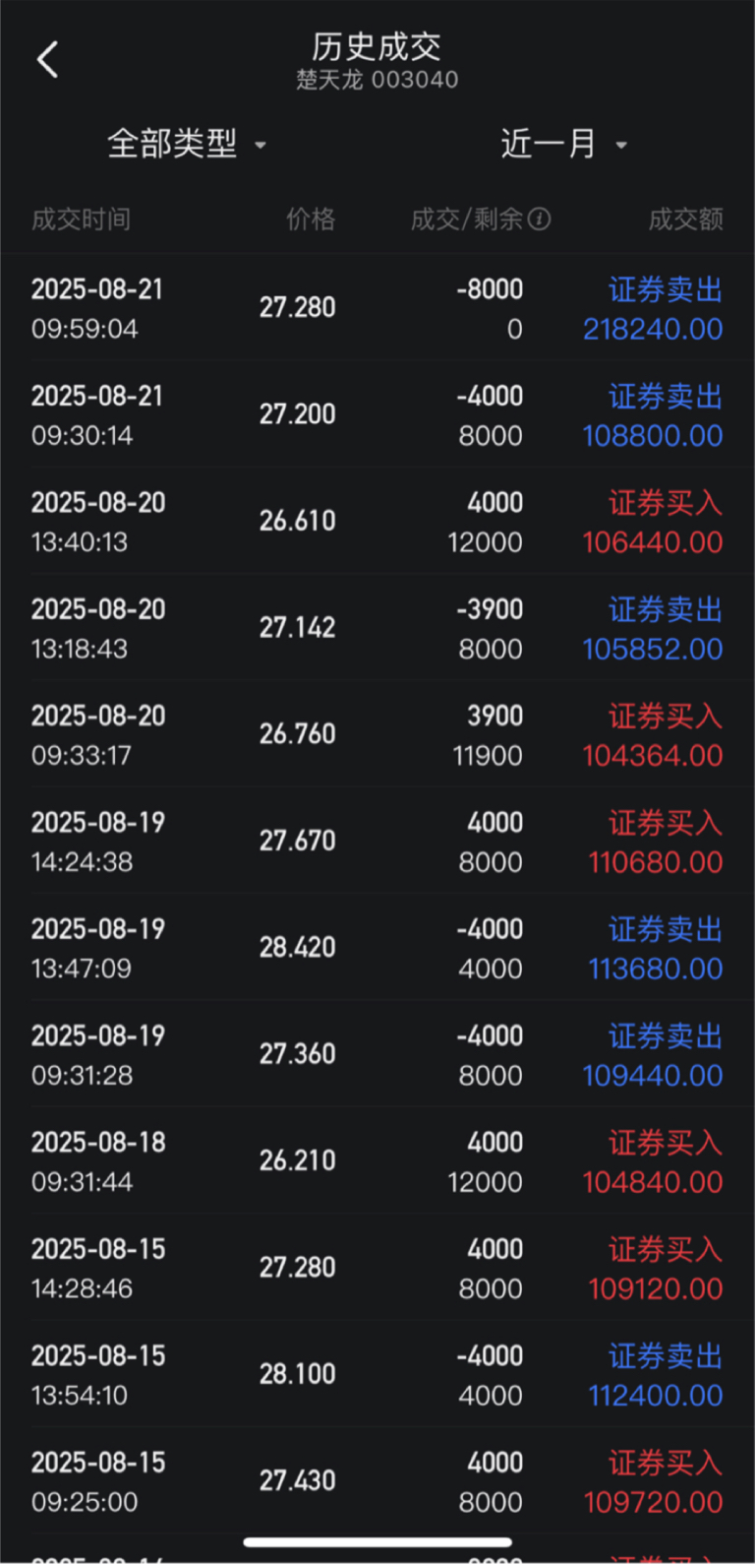Tap the 楚天龙 003040 stock title
The image size is (756, 1564).
tap(378, 80)
